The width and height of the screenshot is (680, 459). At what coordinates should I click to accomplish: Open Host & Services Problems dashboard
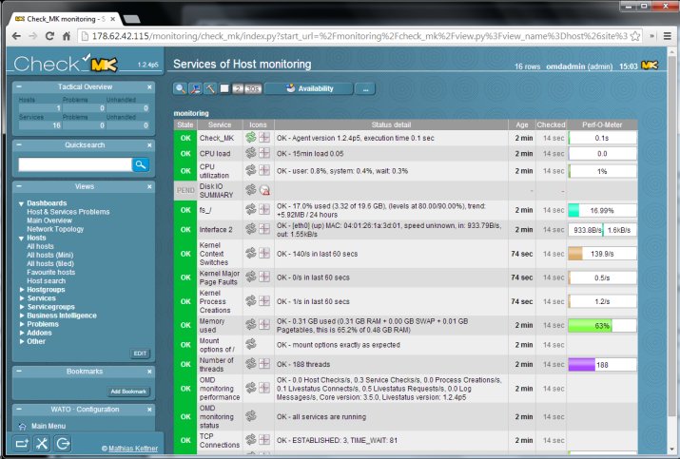click(x=68, y=212)
